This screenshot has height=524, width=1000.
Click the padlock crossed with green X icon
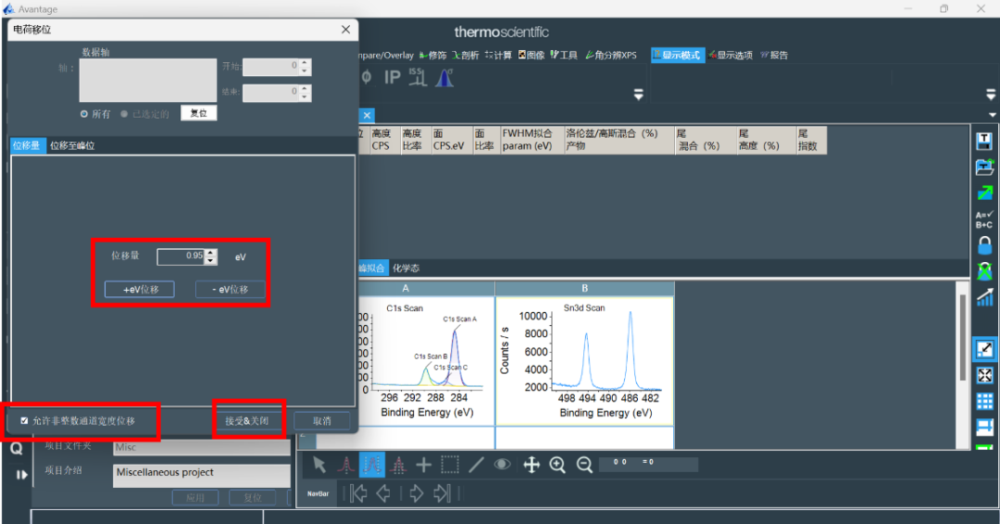tap(984, 271)
